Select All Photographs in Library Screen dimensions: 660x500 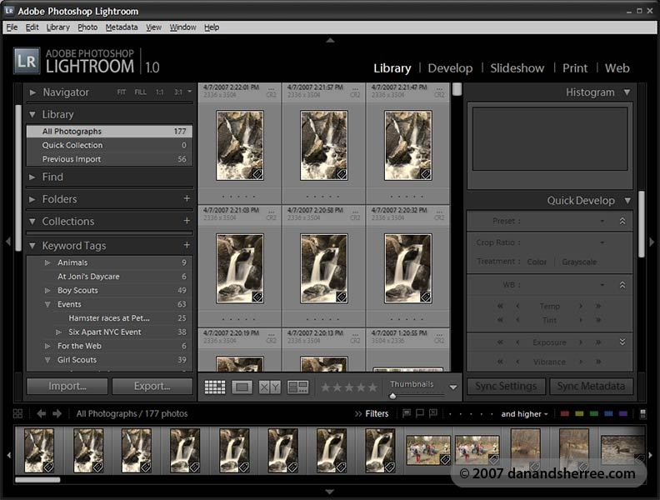tap(109, 132)
